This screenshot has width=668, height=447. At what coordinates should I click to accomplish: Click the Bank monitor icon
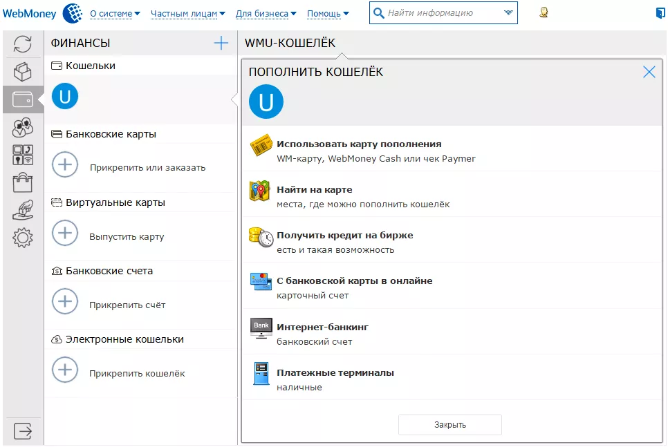261,327
